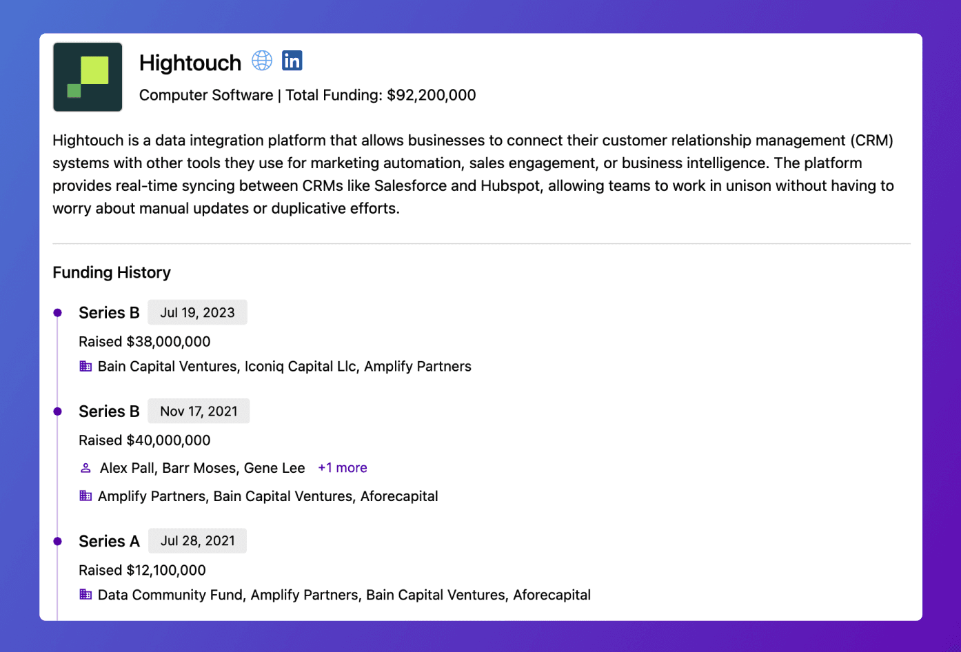
Task: Select the Series A timeline dot
Action: 58,541
